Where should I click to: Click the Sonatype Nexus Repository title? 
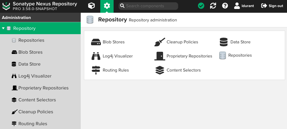(x=45, y=4)
